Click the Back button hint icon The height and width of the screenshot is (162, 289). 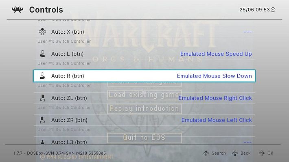[235, 153]
